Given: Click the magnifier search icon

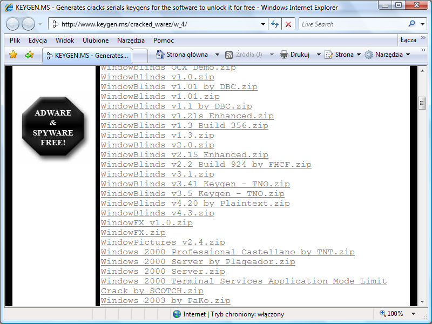Looking at the screenshot, I should coord(411,24).
